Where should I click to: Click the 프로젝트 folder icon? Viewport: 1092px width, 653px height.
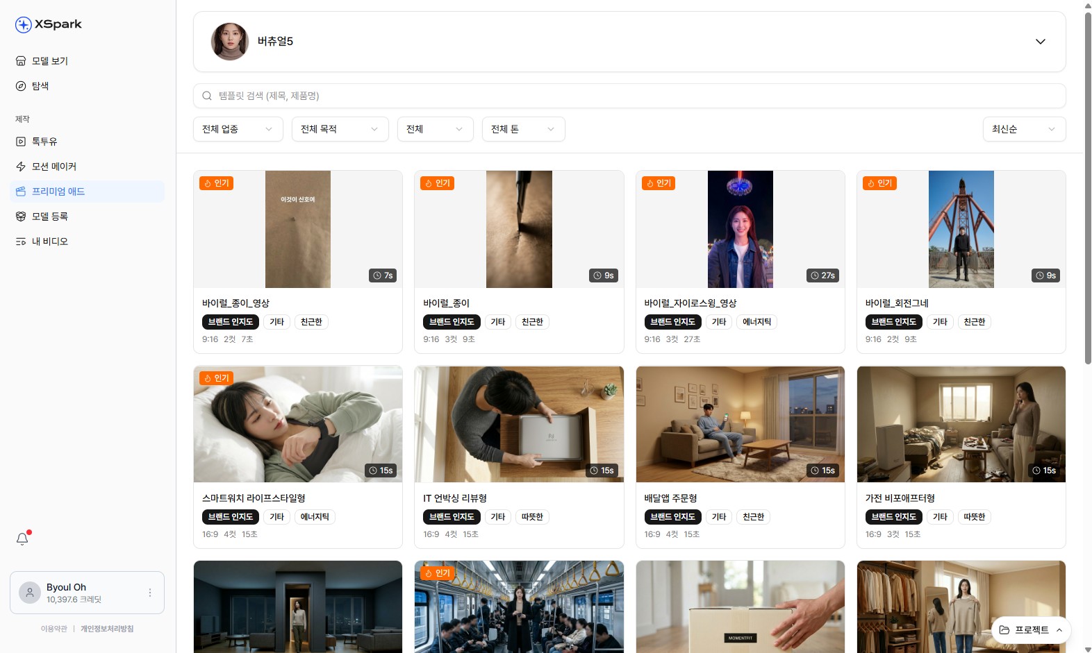1004,630
